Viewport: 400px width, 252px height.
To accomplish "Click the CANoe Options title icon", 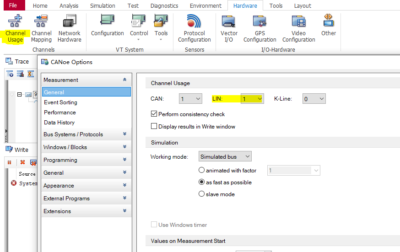I will coord(45,62).
